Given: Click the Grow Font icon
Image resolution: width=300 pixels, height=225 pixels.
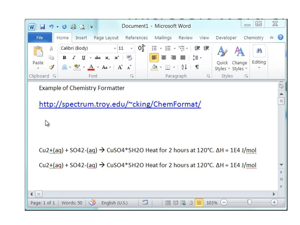Looking at the screenshot, I should [120, 67].
